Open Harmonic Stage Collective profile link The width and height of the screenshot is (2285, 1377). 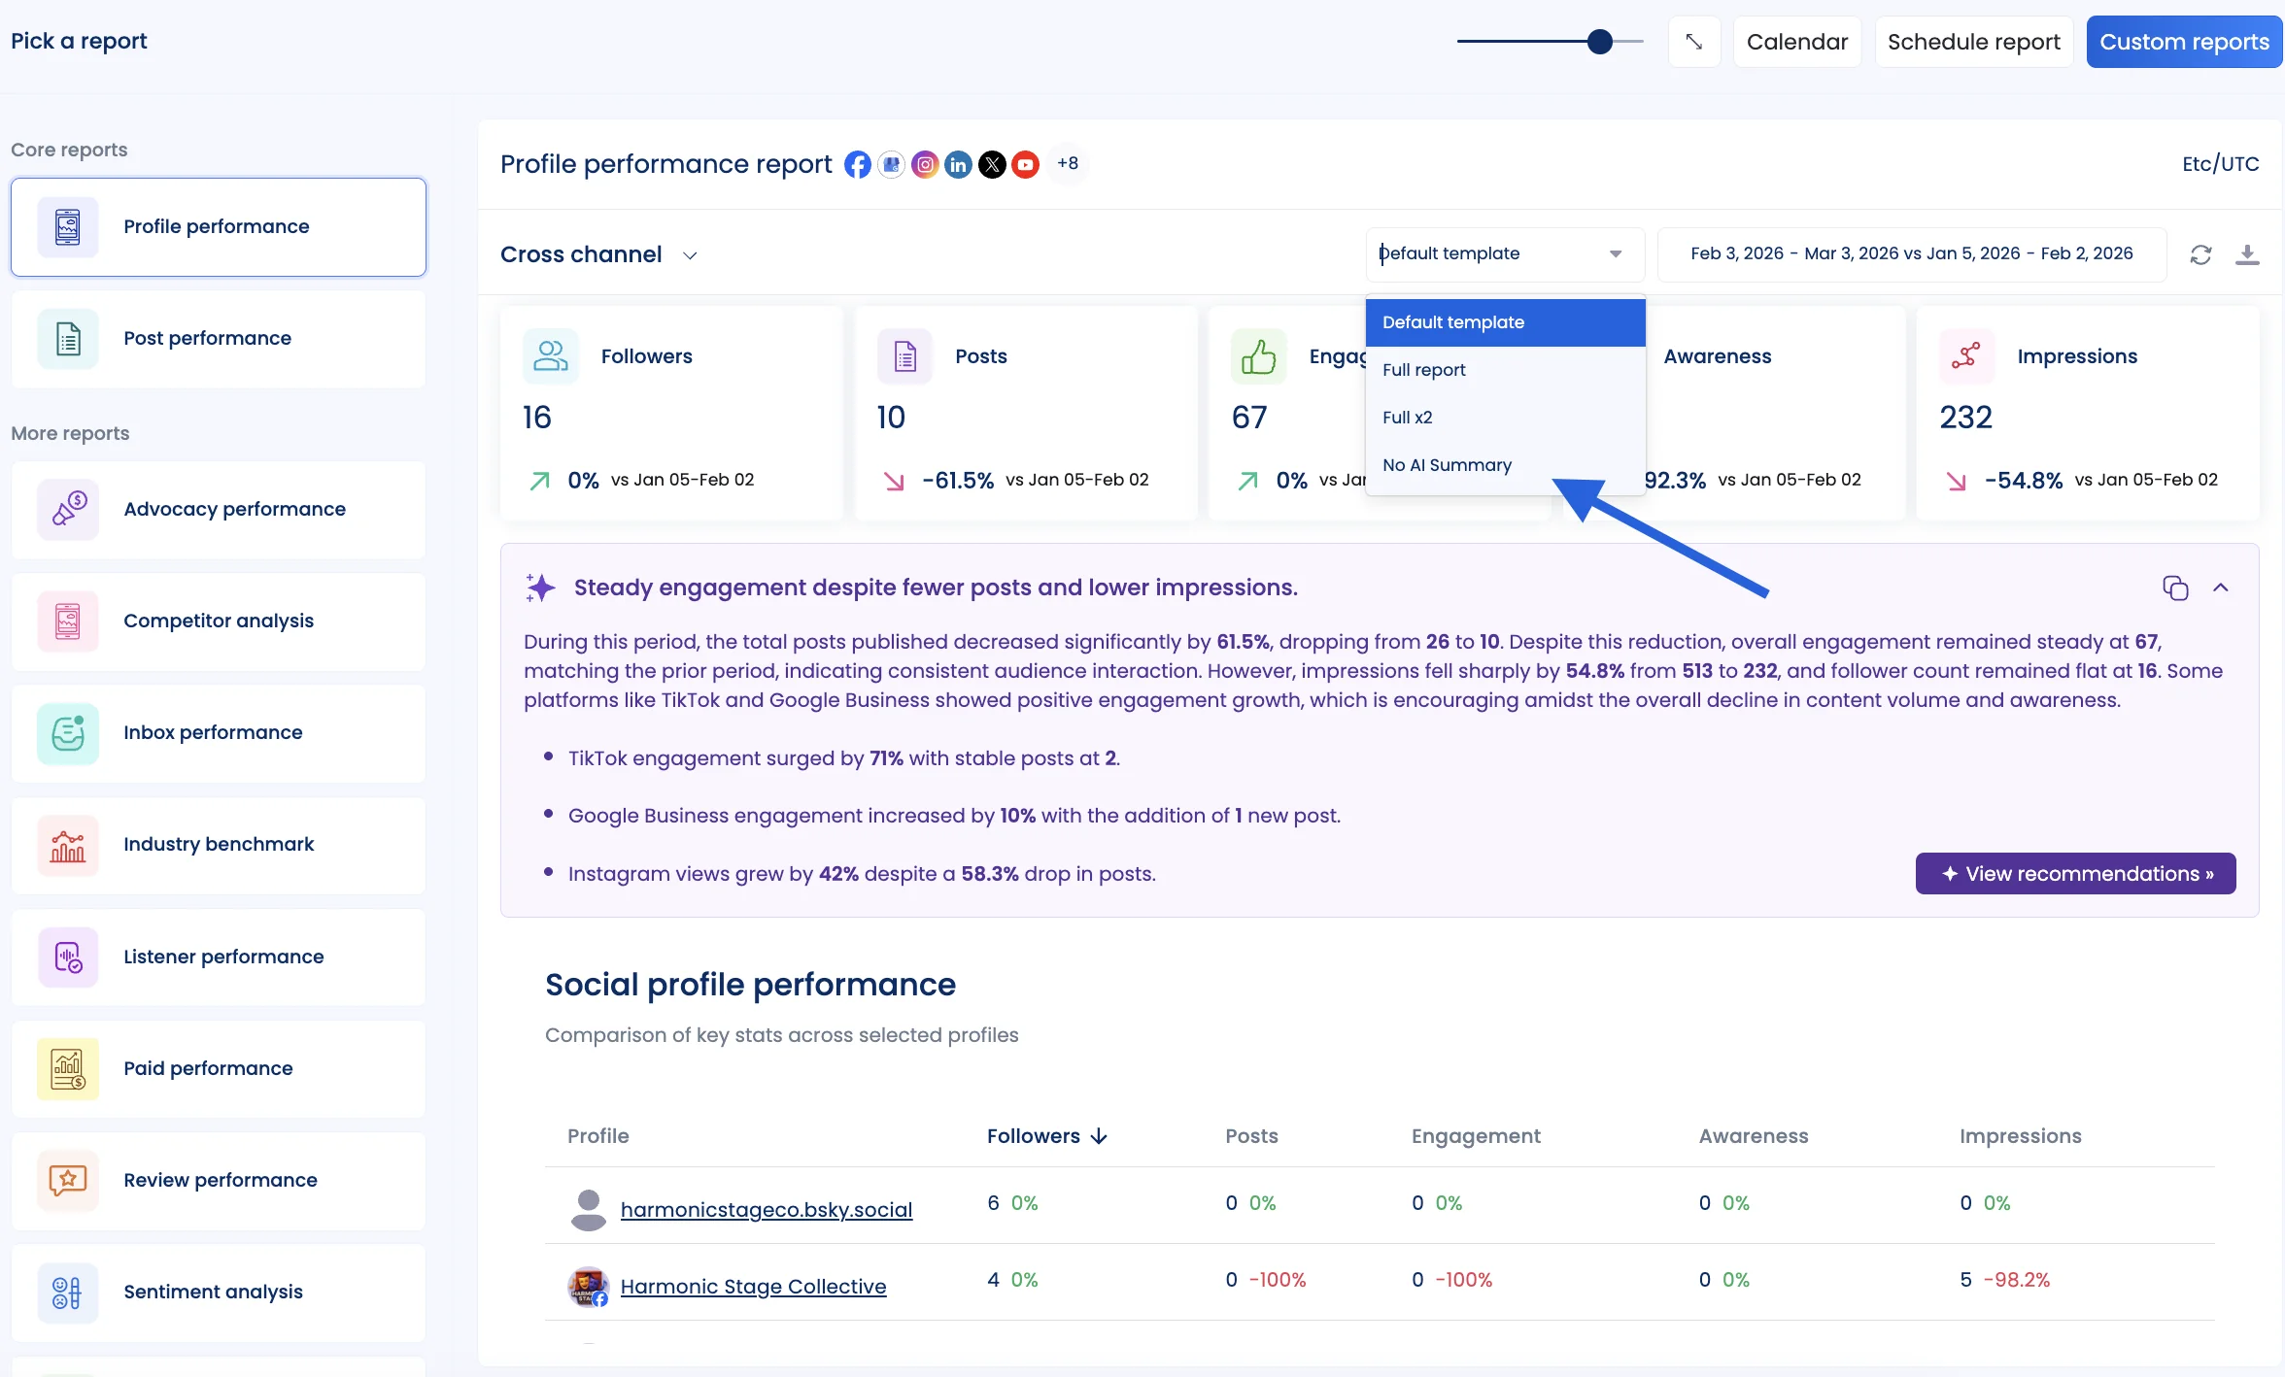(754, 1287)
